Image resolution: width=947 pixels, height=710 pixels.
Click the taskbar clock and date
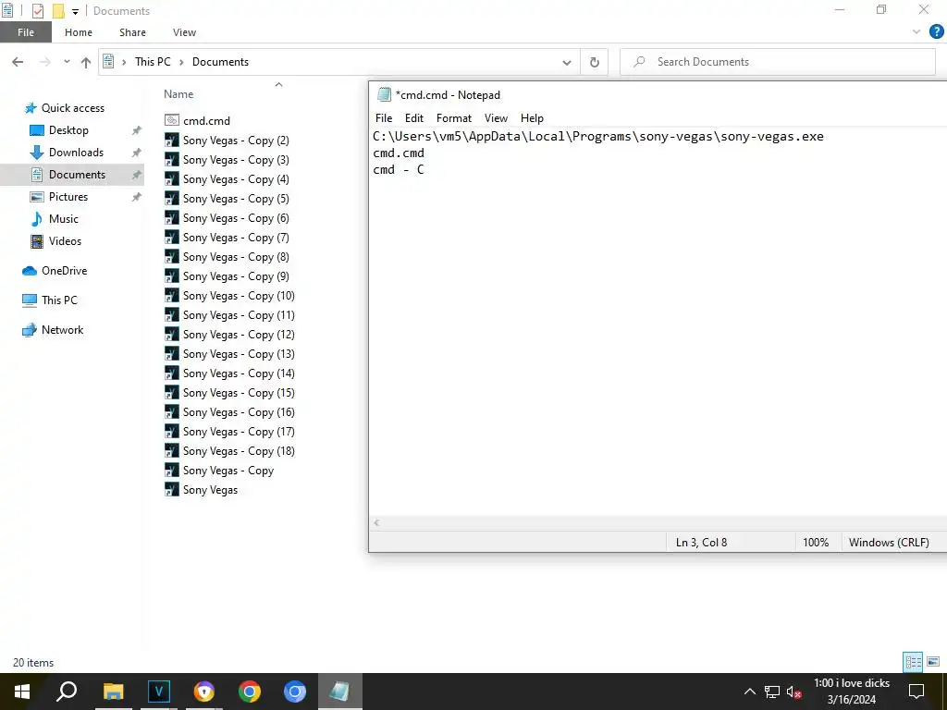852,692
